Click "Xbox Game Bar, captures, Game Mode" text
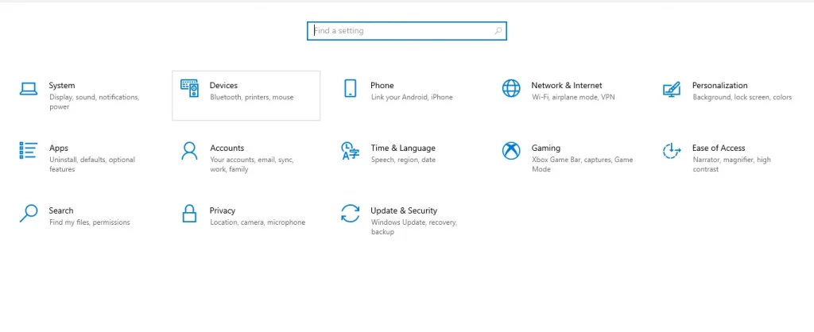The image size is (814, 332). [x=582, y=164]
